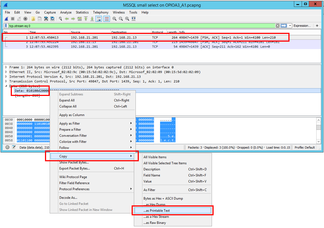Copy ...as Printable Text

(x=173, y=211)
